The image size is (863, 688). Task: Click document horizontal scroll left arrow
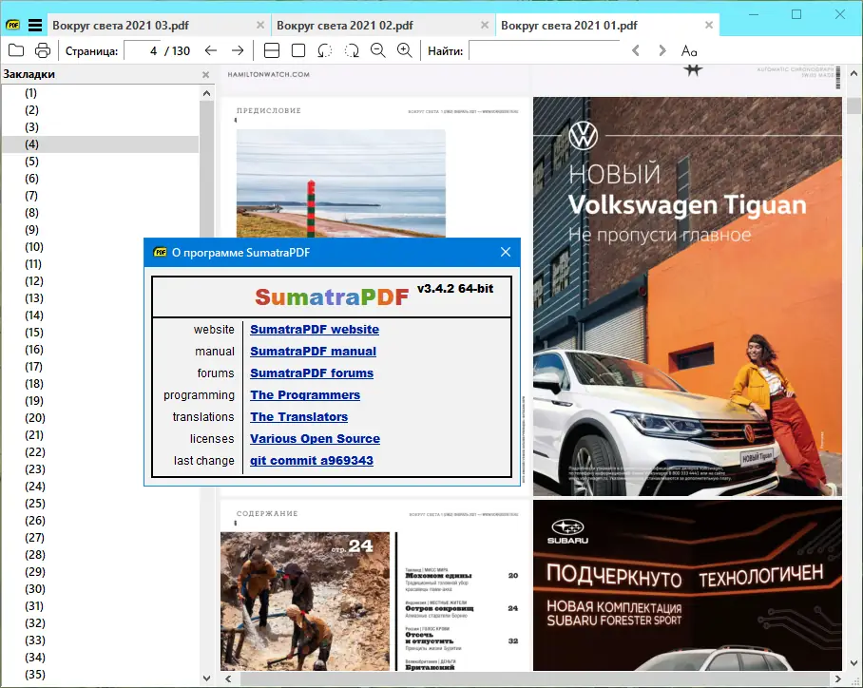(228, 678)
